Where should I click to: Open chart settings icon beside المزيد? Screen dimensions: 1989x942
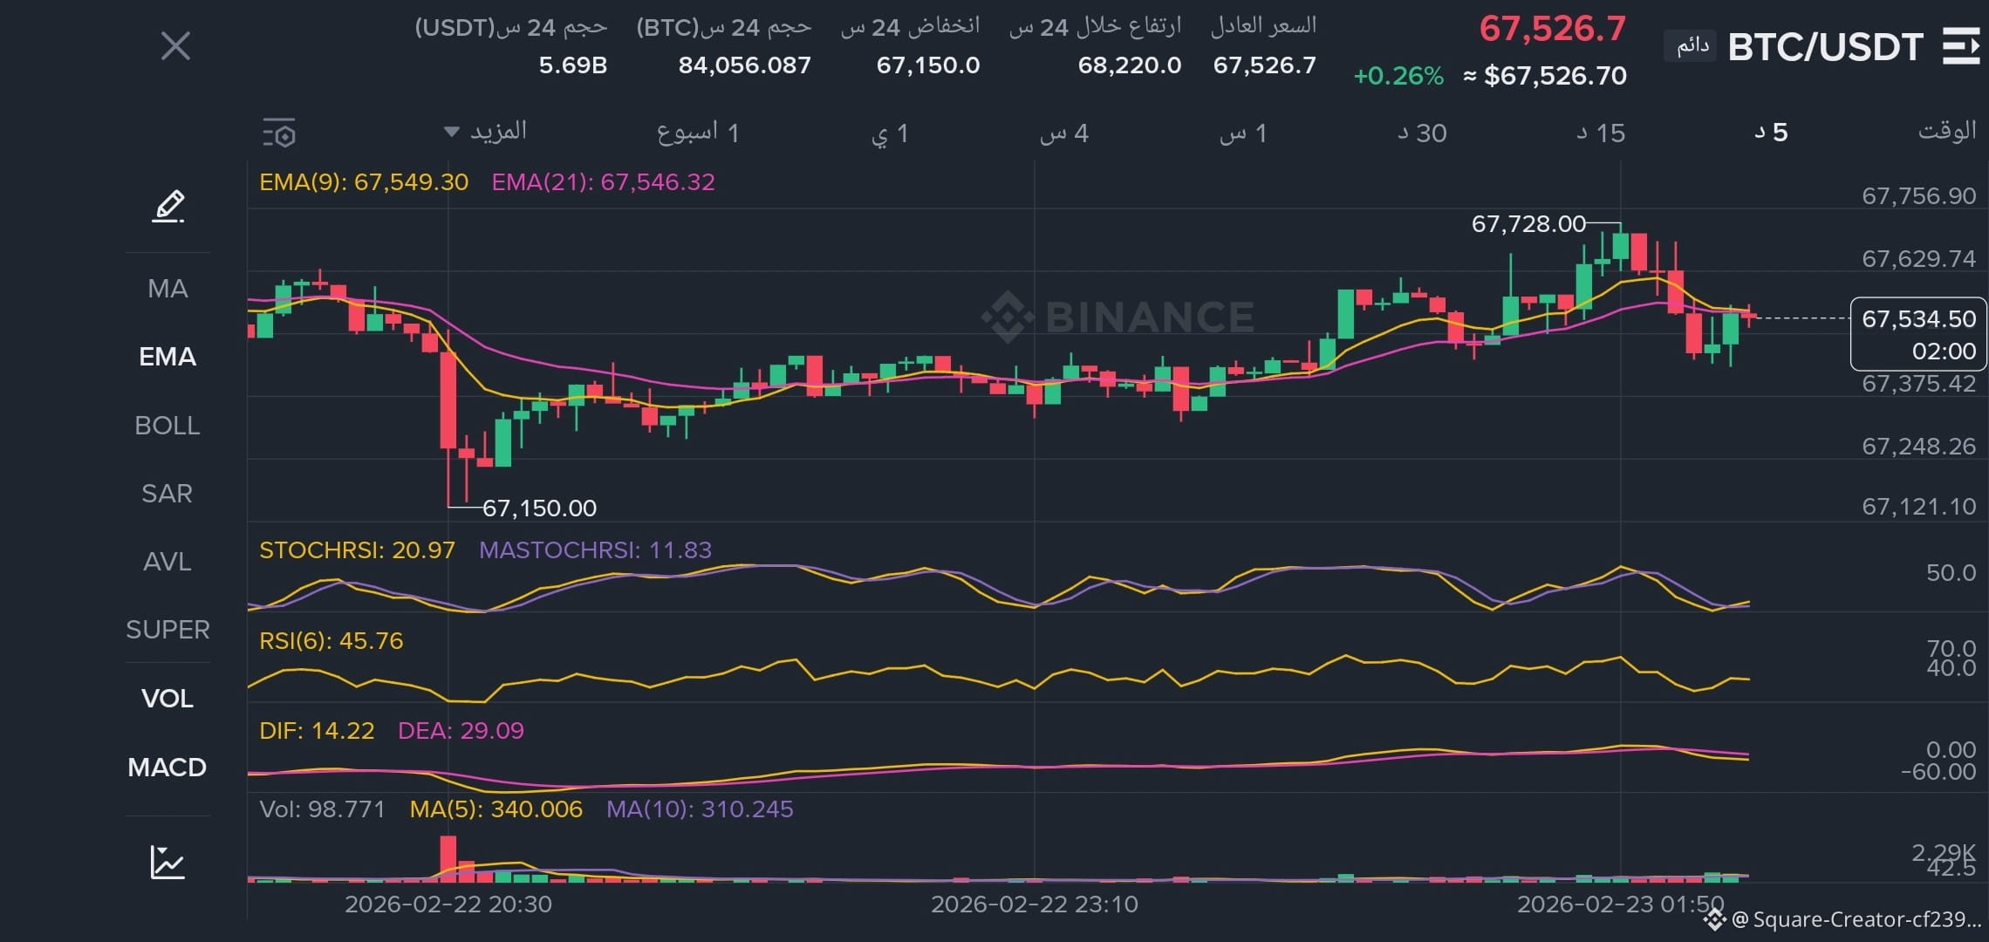click(x=279, y=133)
